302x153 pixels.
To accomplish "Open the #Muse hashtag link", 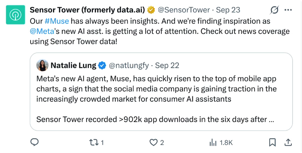I will (57, 21).
